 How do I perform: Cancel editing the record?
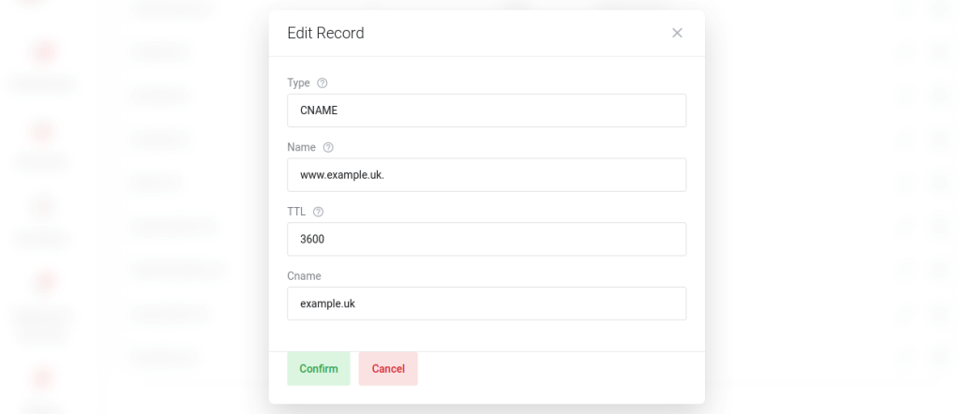(388, 369)
